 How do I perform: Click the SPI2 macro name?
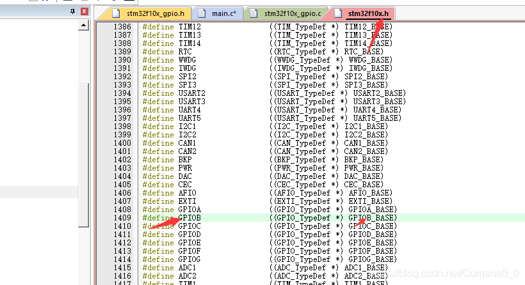coord(187,77)
